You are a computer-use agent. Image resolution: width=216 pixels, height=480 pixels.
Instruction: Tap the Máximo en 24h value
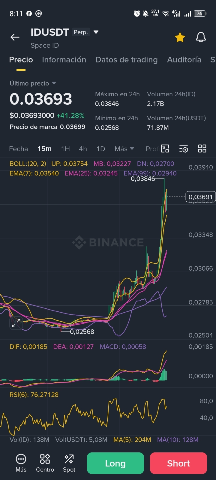(x=107, y=103)
